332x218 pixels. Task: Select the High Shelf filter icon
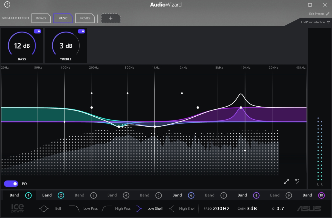pos(172,209)
